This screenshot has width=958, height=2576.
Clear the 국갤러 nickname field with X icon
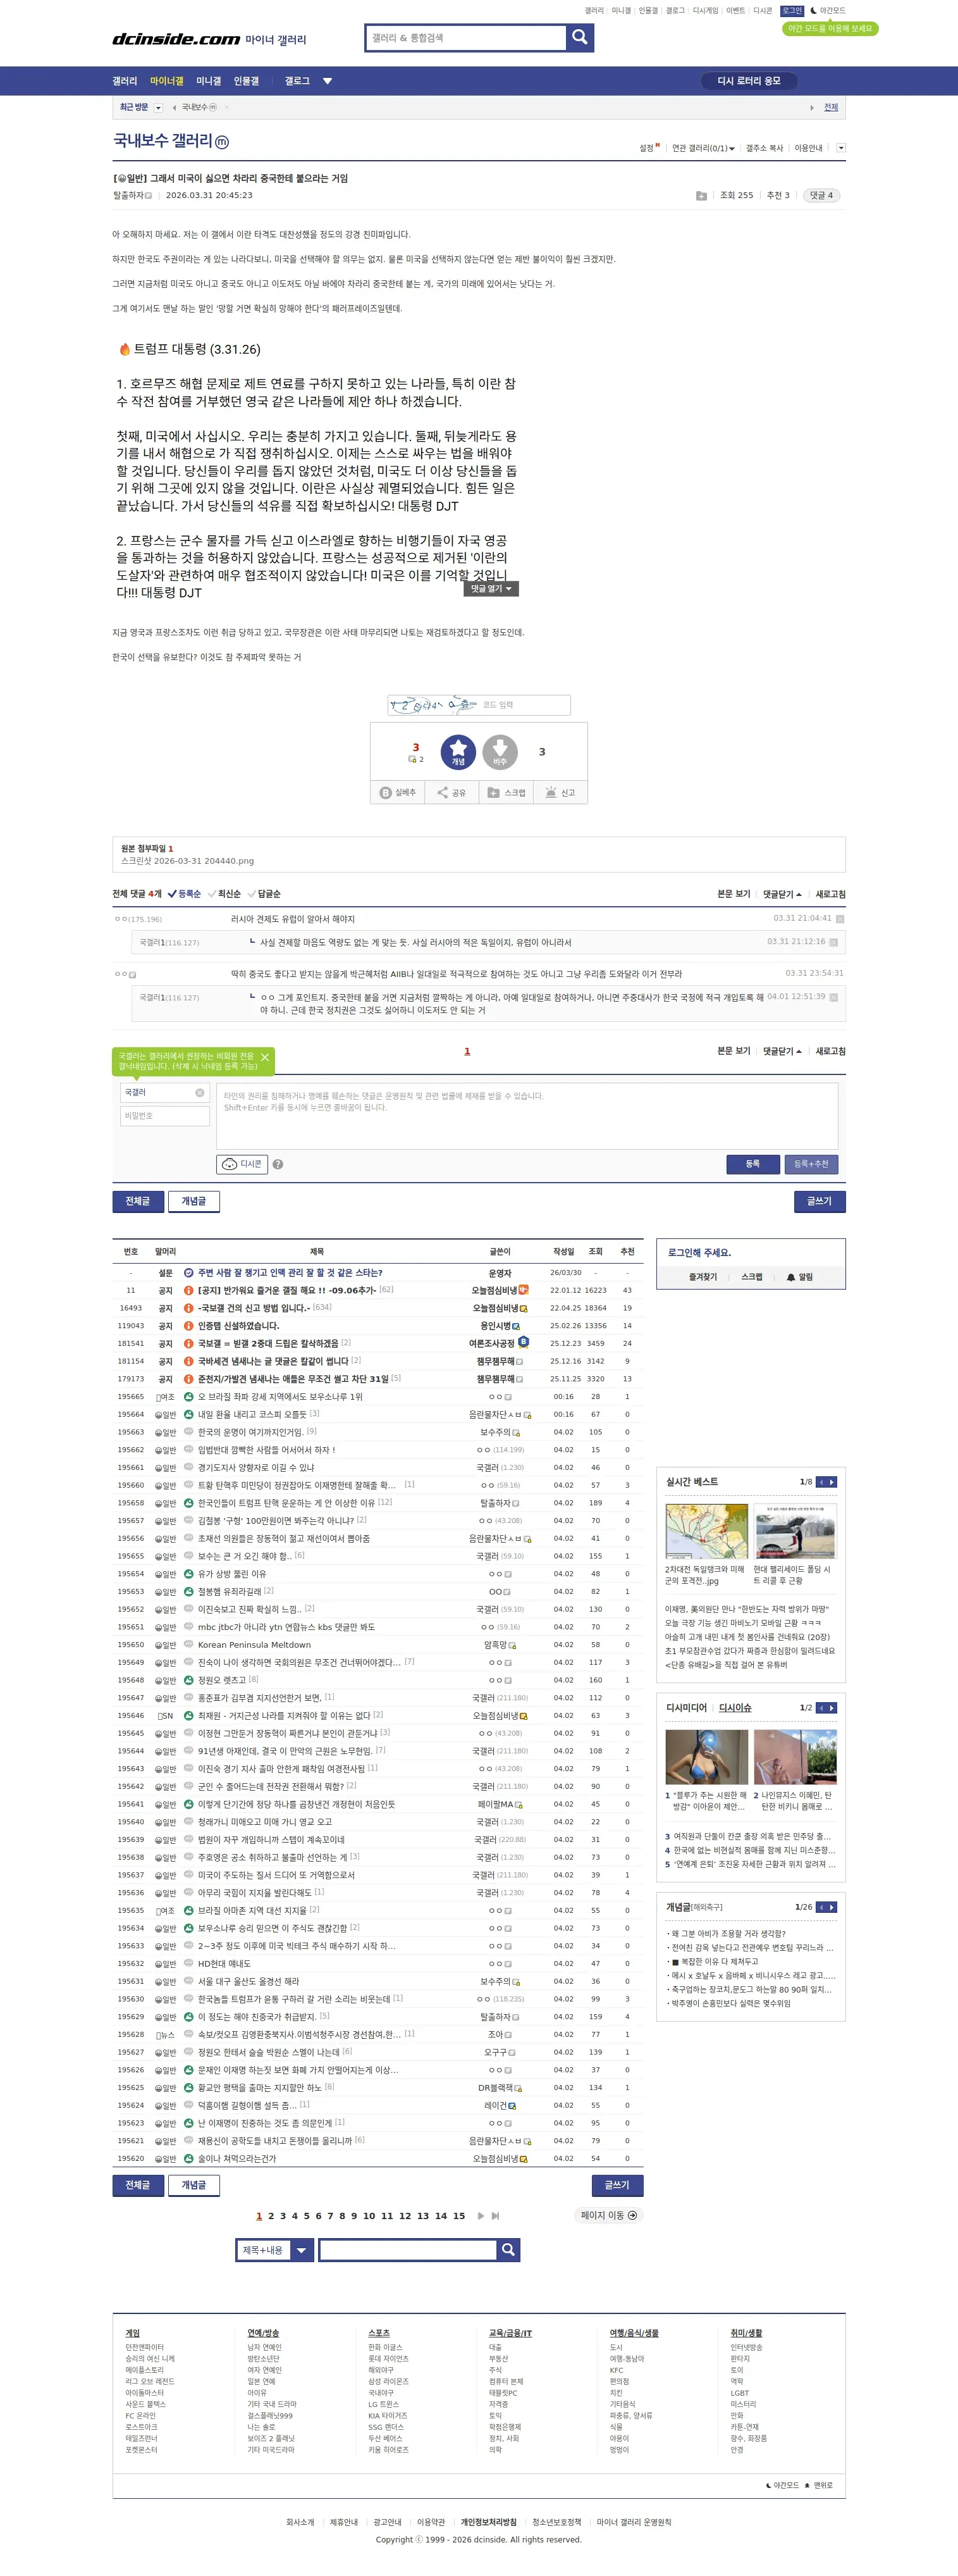click(200, 1092)
